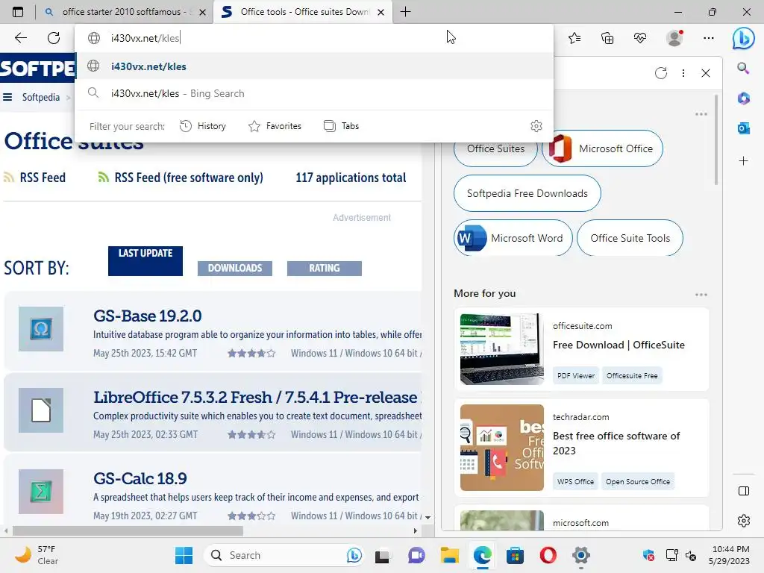Screen dimensions: 764x573
Task: Open address bar search settings gear
Action: click(x=536, y=126)
